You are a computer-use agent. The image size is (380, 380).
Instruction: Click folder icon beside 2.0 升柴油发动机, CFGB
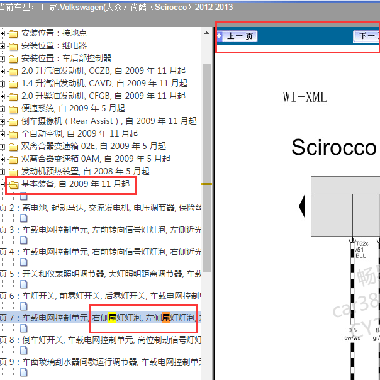[13, 97]
